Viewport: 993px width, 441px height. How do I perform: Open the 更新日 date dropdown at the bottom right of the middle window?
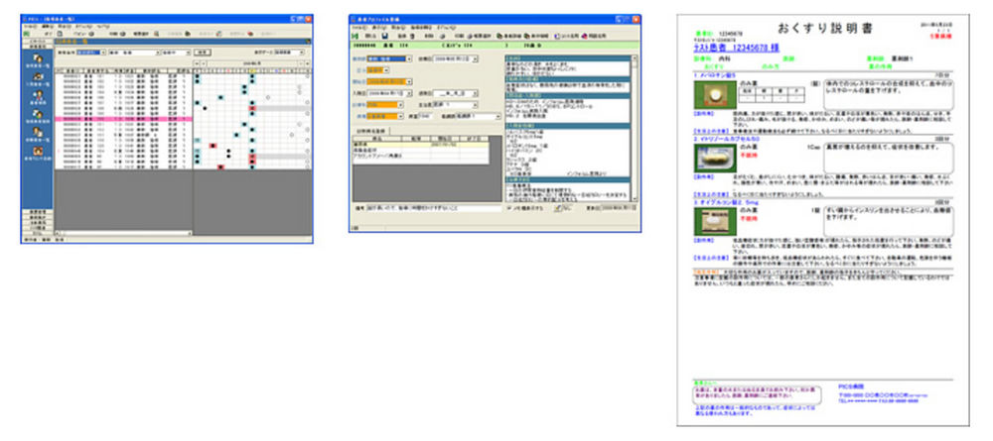[617, 207]
